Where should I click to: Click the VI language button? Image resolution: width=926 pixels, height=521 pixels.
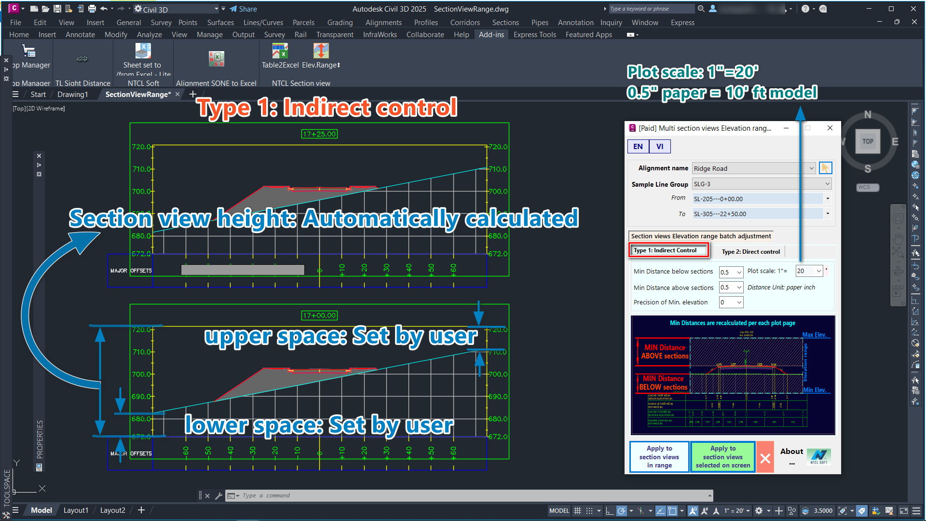point(659,146)
